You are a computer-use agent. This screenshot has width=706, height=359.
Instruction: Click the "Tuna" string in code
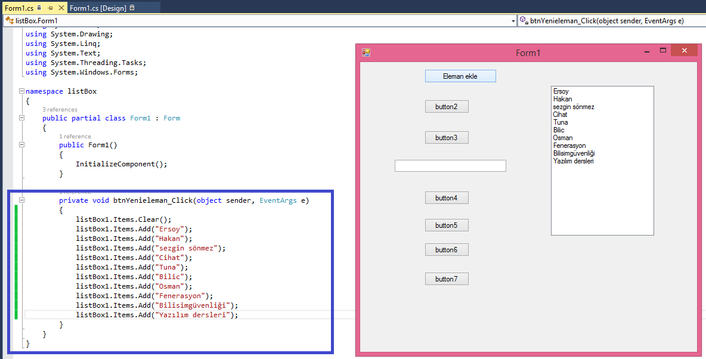pyautogui.click(x=168, y=267)
